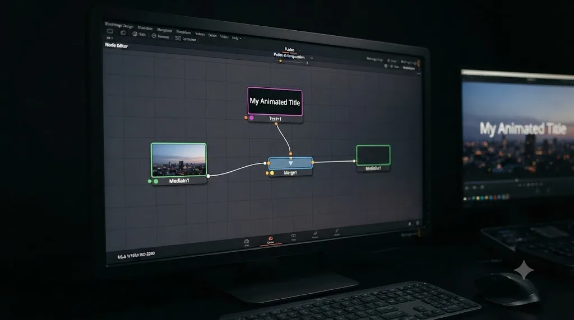
Task: Click the Fusion Composition label at top center
Action: [x=289, y=57]
